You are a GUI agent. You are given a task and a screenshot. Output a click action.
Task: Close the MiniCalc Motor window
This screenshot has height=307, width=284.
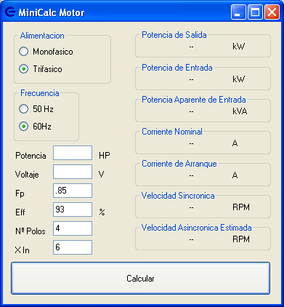pyautogui.click(x=272, y=12)
